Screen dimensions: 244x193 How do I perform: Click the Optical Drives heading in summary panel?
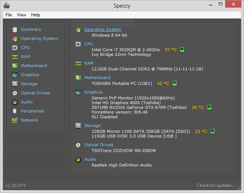[x=99, y=145]
